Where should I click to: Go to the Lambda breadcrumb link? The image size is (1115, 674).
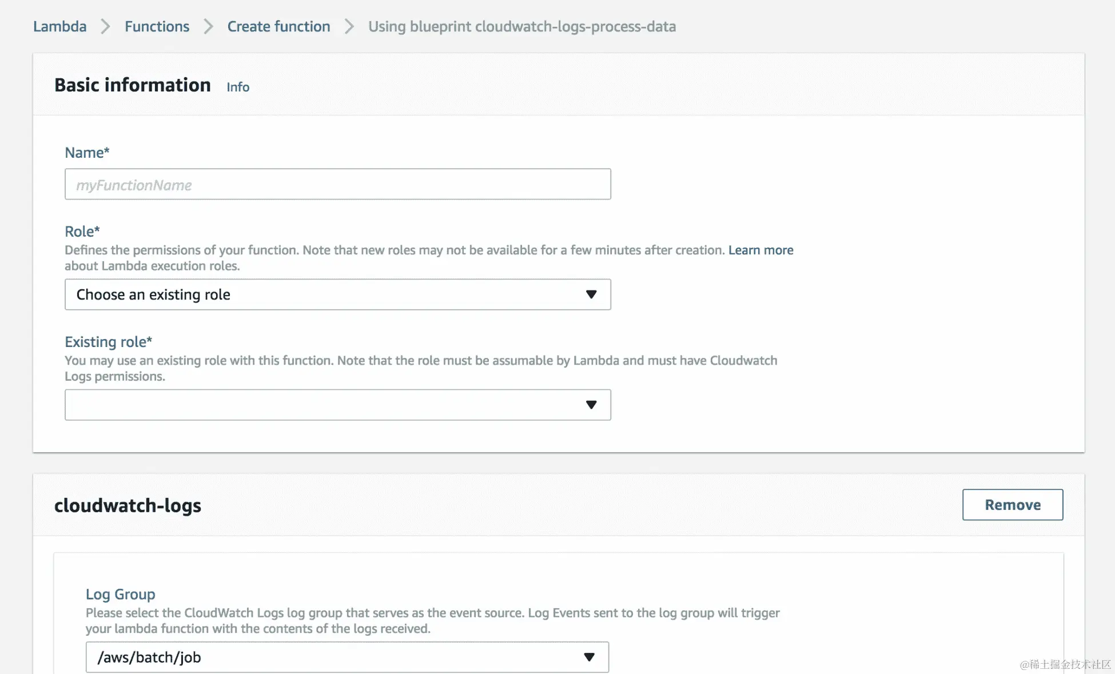pos(59,26)
